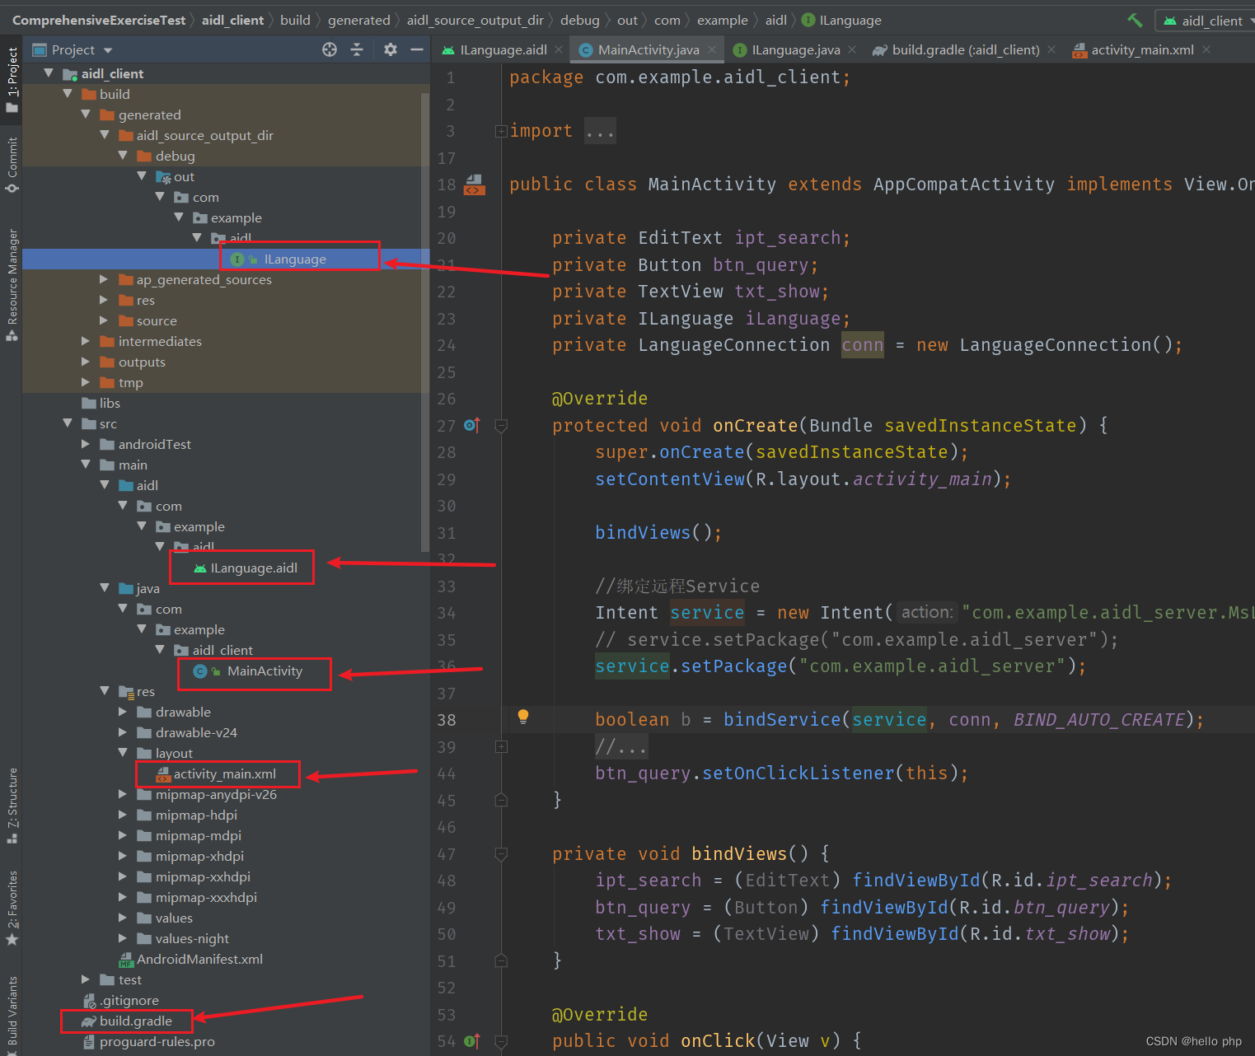
Task: Collapse onCreate method fold marker line 27
Action: [501, 426]
